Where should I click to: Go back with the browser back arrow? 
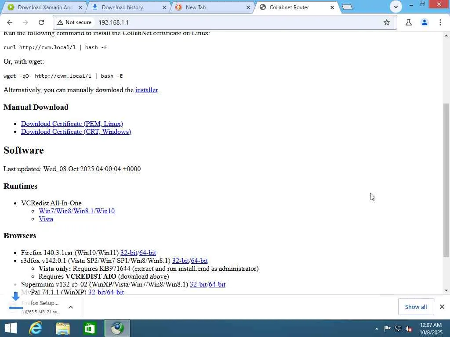(10, 22)
